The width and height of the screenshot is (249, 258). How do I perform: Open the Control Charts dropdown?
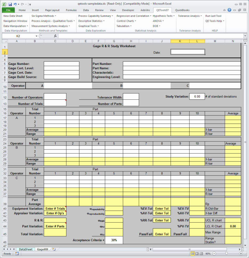pyautogui.click(x=126, y=21)
